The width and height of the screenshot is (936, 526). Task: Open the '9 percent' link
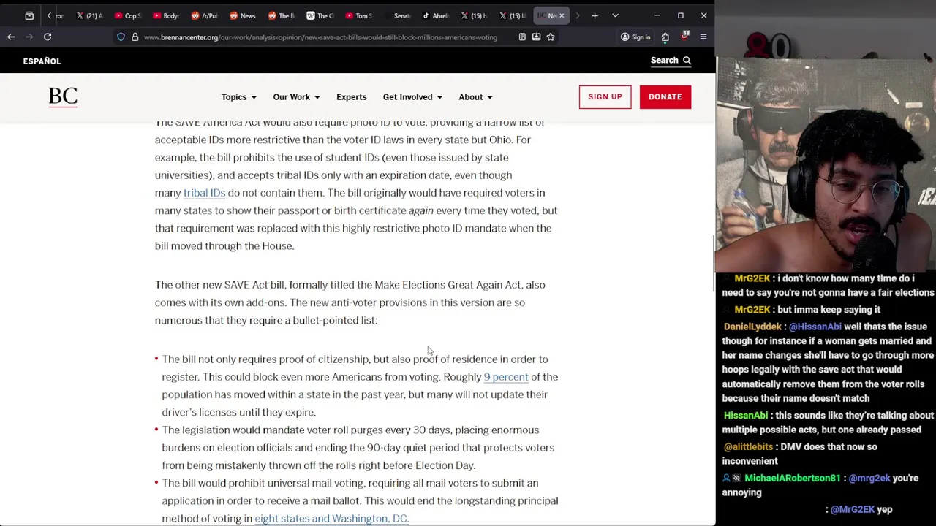[506, 377]
